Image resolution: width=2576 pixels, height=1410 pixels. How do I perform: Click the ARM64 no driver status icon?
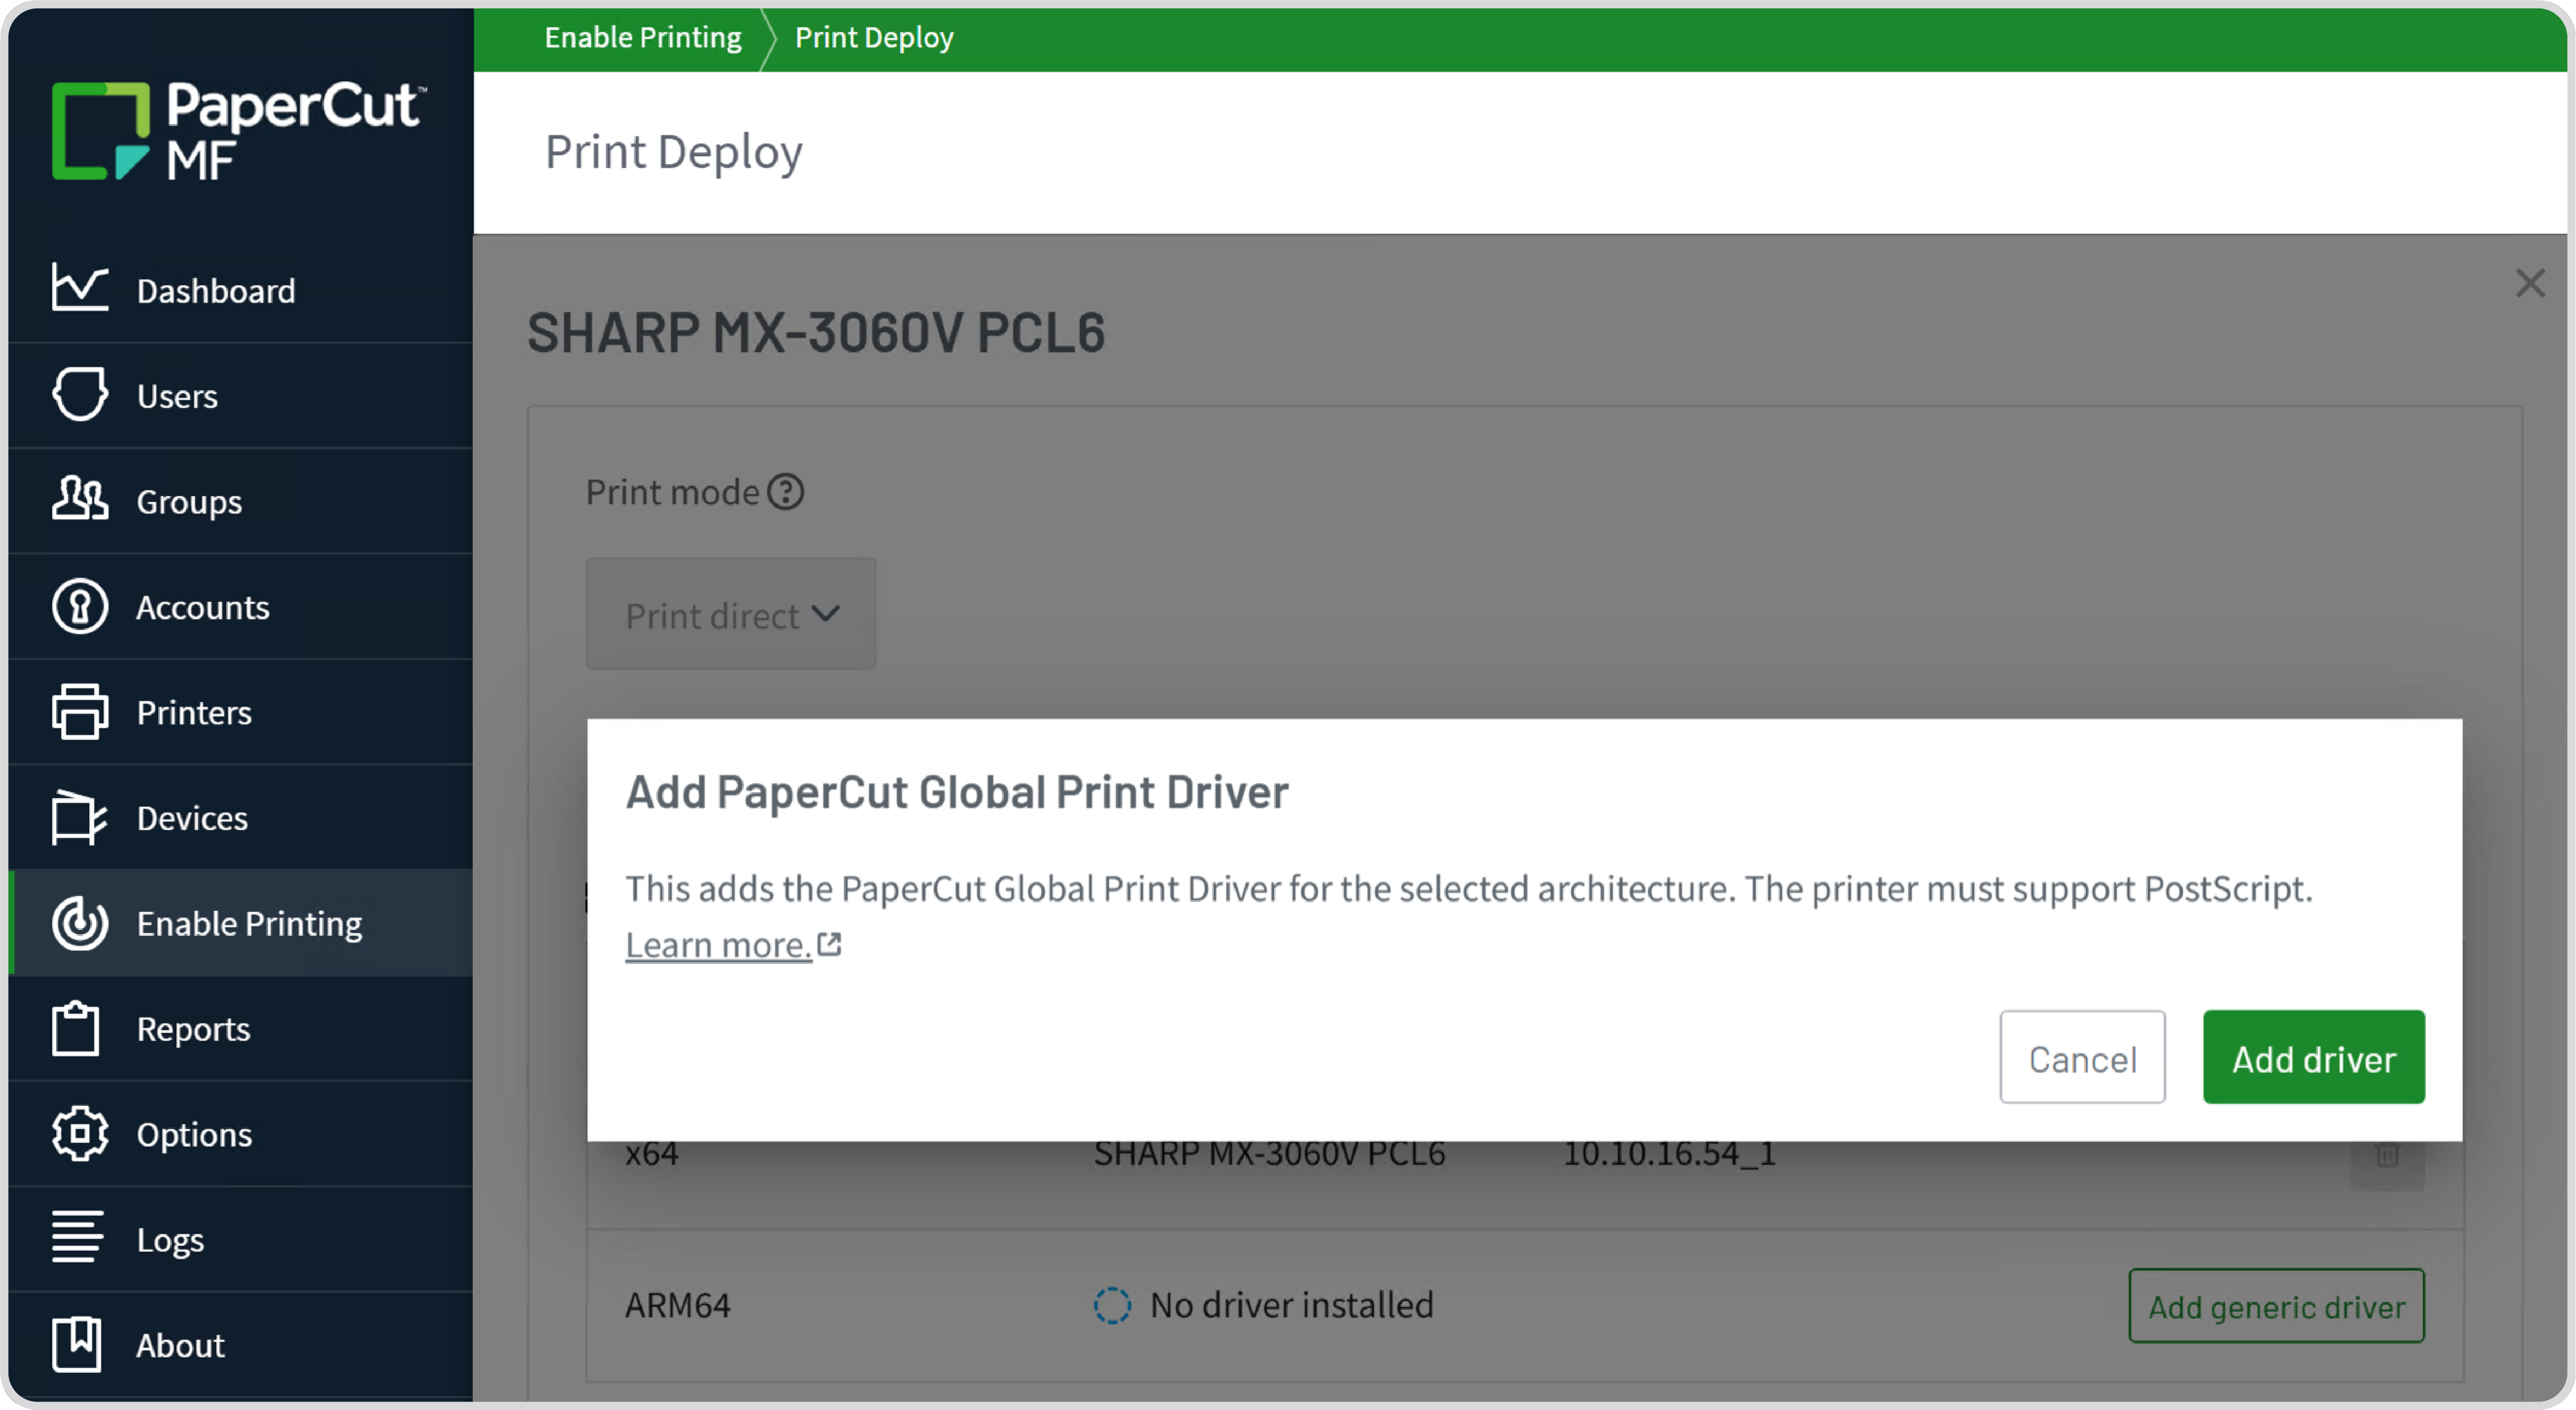(x=1112, y=1305)
